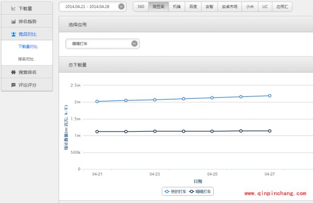The height and width of the screenshot is (203, 313).
Task: Click the 搜索排名 puzzle icon
Action: tap(13, 72)
